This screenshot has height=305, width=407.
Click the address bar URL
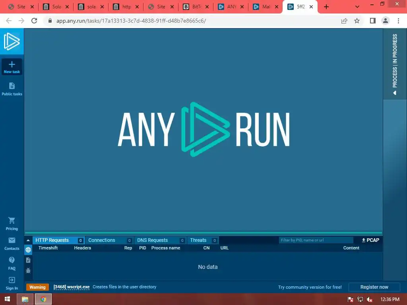click(131, 21)
